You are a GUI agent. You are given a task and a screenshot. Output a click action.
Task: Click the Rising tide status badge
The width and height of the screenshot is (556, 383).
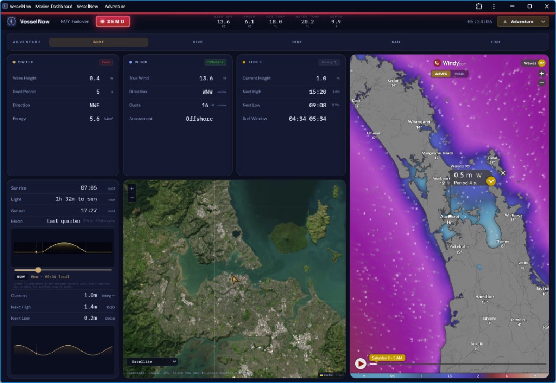click(328, 62)
